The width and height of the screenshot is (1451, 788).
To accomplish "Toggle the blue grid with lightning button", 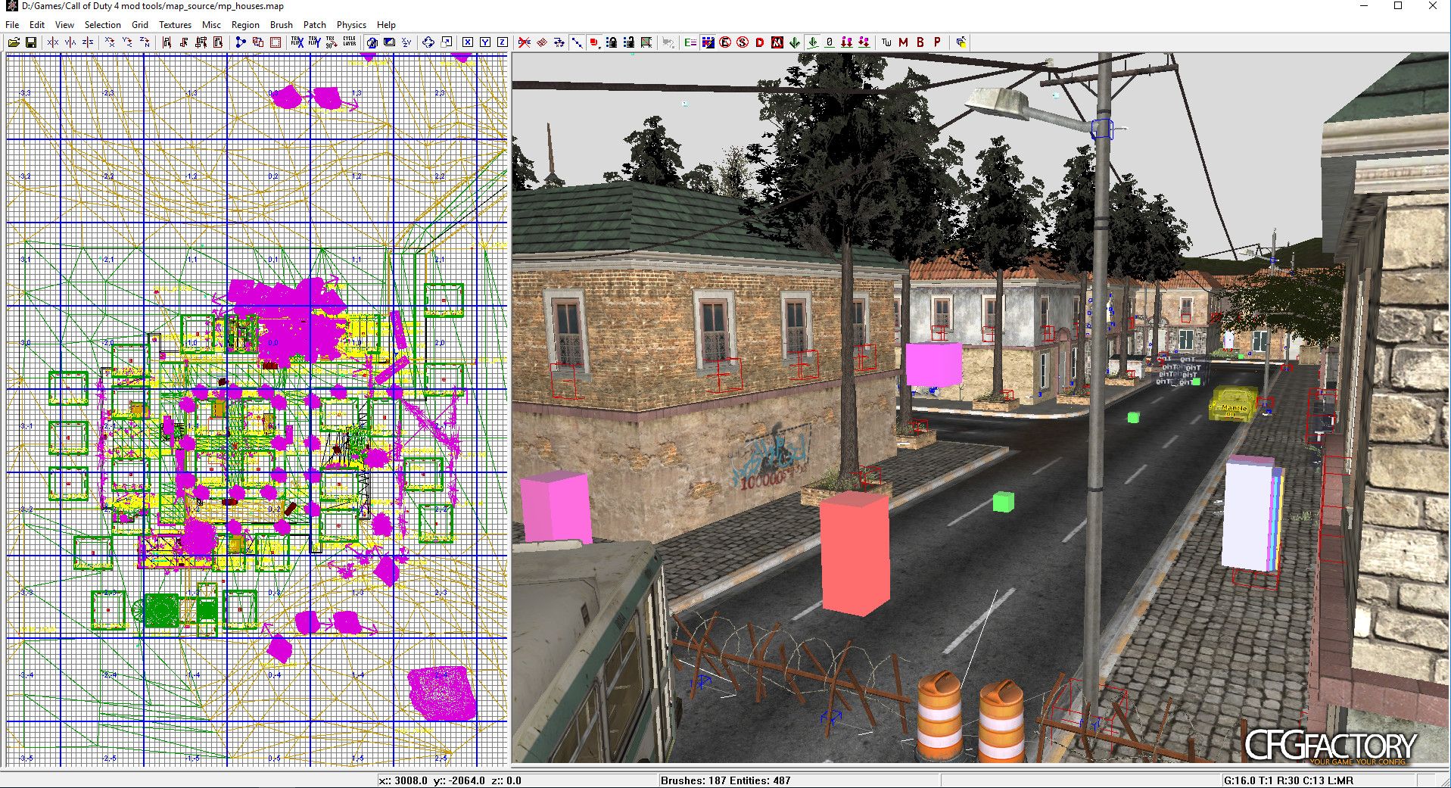I will pos(708,42).
